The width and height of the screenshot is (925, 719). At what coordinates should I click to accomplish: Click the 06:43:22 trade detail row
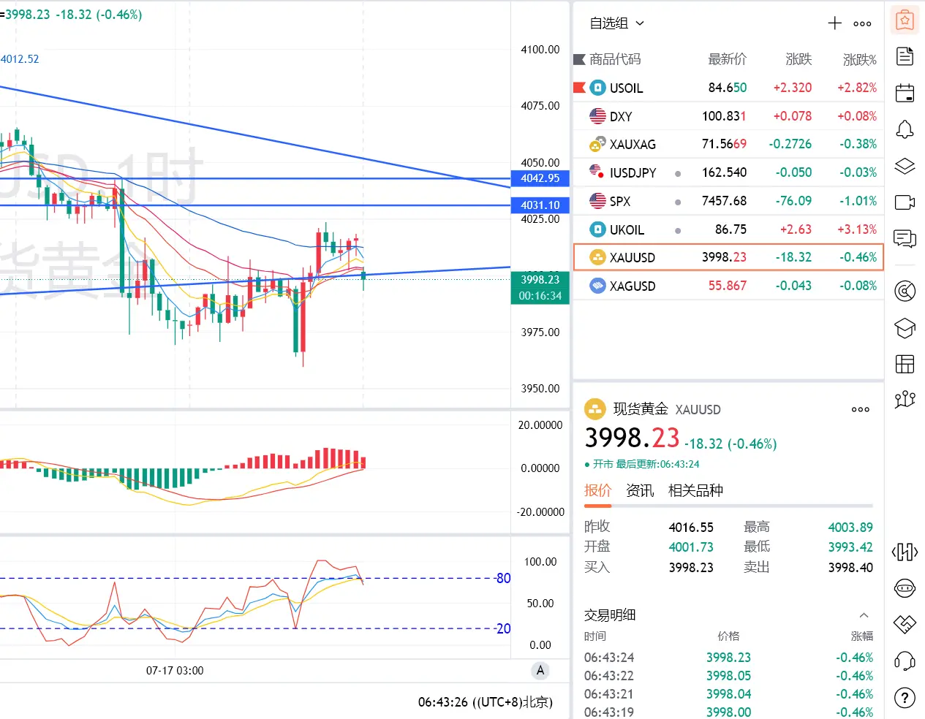[x=728, y=676]
